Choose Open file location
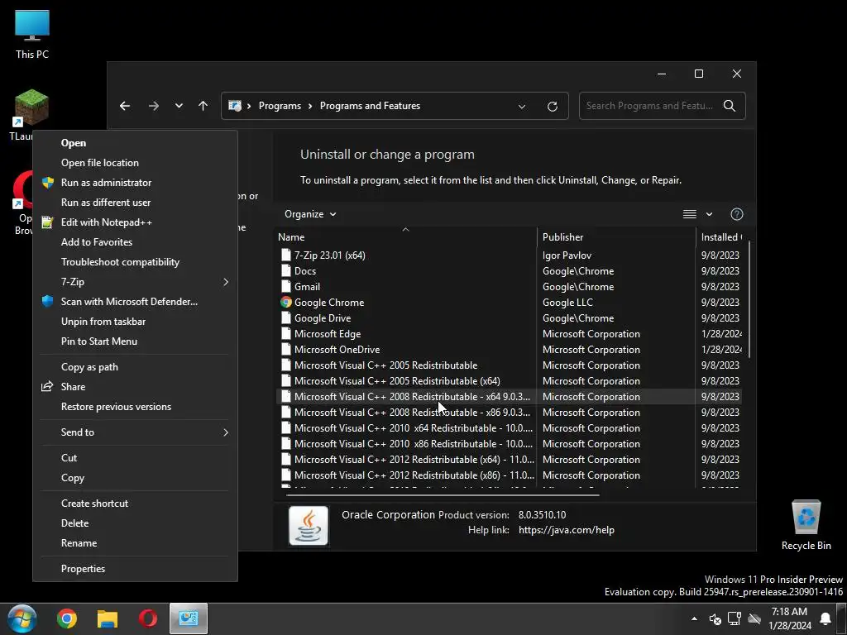 tap(135, 163)
